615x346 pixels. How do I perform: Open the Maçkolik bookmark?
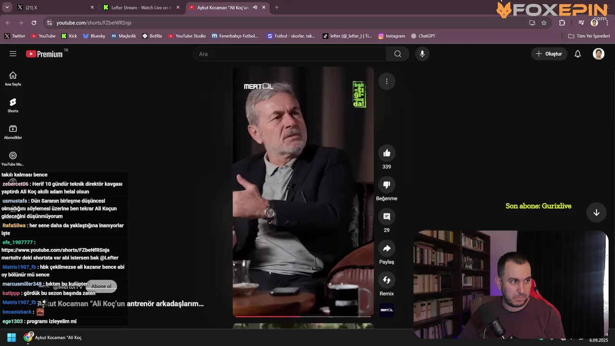tap(124, 36)
